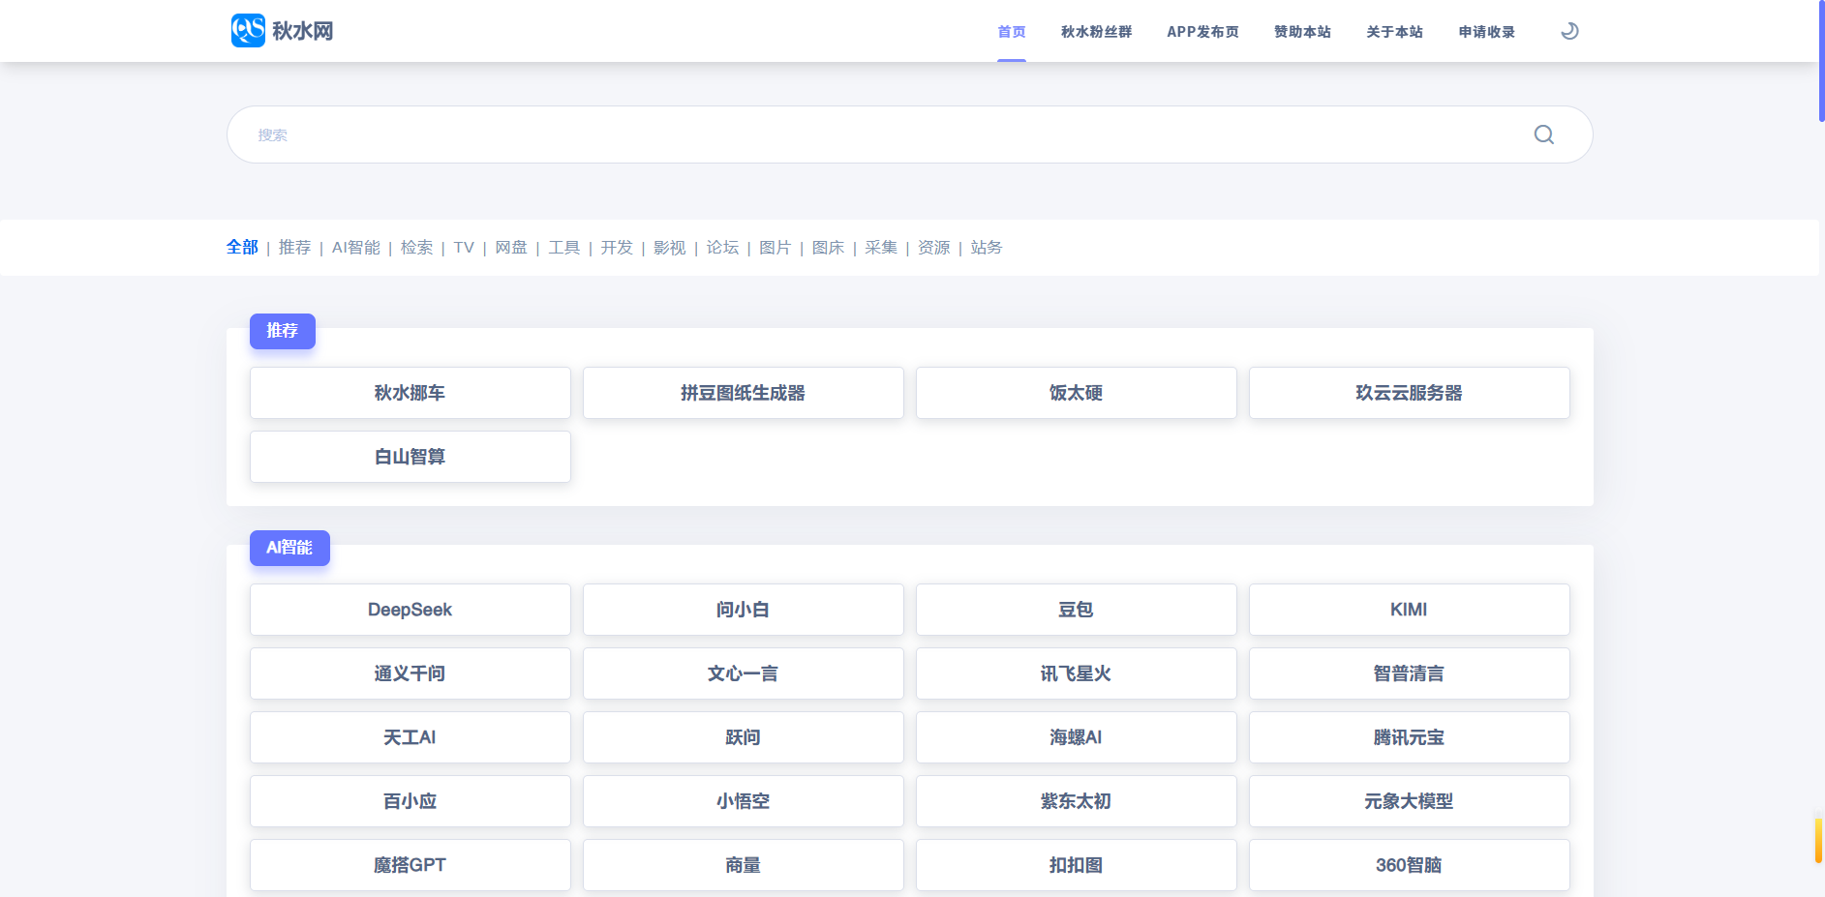Select the 网盘 category filter
The height and width of the screenshot is (897, 1825).
(511, 248)
